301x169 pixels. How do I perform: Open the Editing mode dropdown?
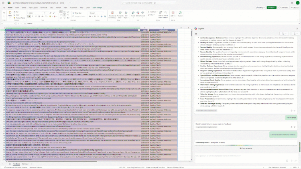click(260, 8)
